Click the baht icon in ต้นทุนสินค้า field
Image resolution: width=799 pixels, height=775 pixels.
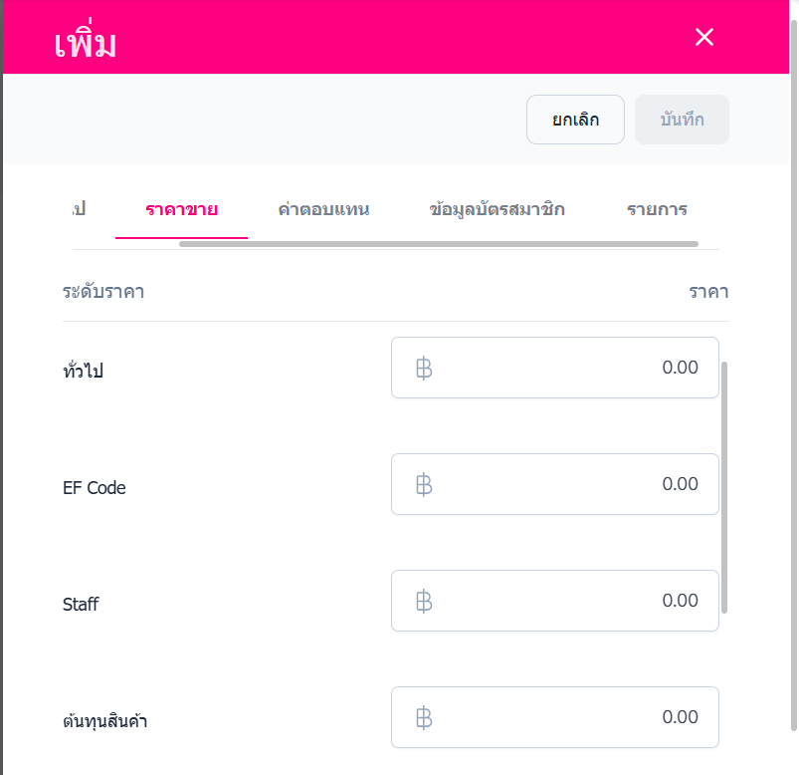pyautogui.click(x=424, y=718)
